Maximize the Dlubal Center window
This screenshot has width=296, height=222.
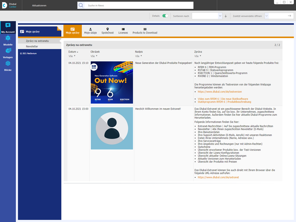[x=284, y=2]
